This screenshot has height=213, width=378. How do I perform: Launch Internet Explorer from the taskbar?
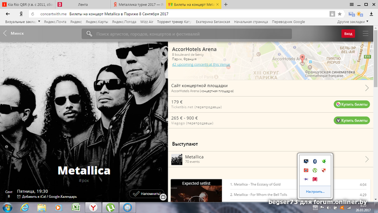tap(25, 207)
